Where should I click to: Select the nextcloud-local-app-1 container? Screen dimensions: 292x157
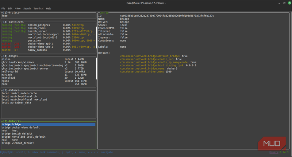tap(49, 34)
